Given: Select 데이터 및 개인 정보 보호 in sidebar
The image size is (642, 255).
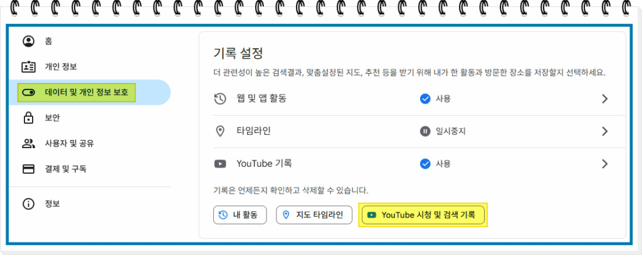Looking at the screenshot, I should [90, 92].
